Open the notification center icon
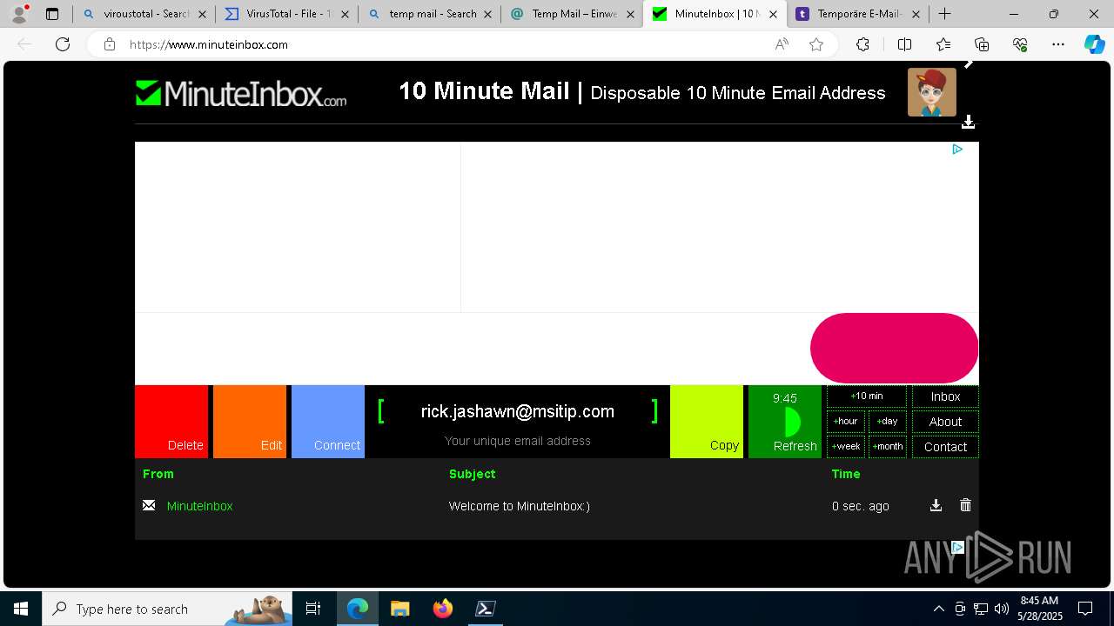Image resolution: width=1114 pixels, height=626 pixels. tap(1085, 609)
